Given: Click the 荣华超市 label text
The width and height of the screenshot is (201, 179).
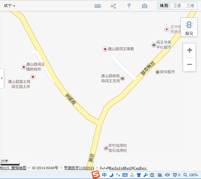Looking at the screenshot, I should coord(167,72).
